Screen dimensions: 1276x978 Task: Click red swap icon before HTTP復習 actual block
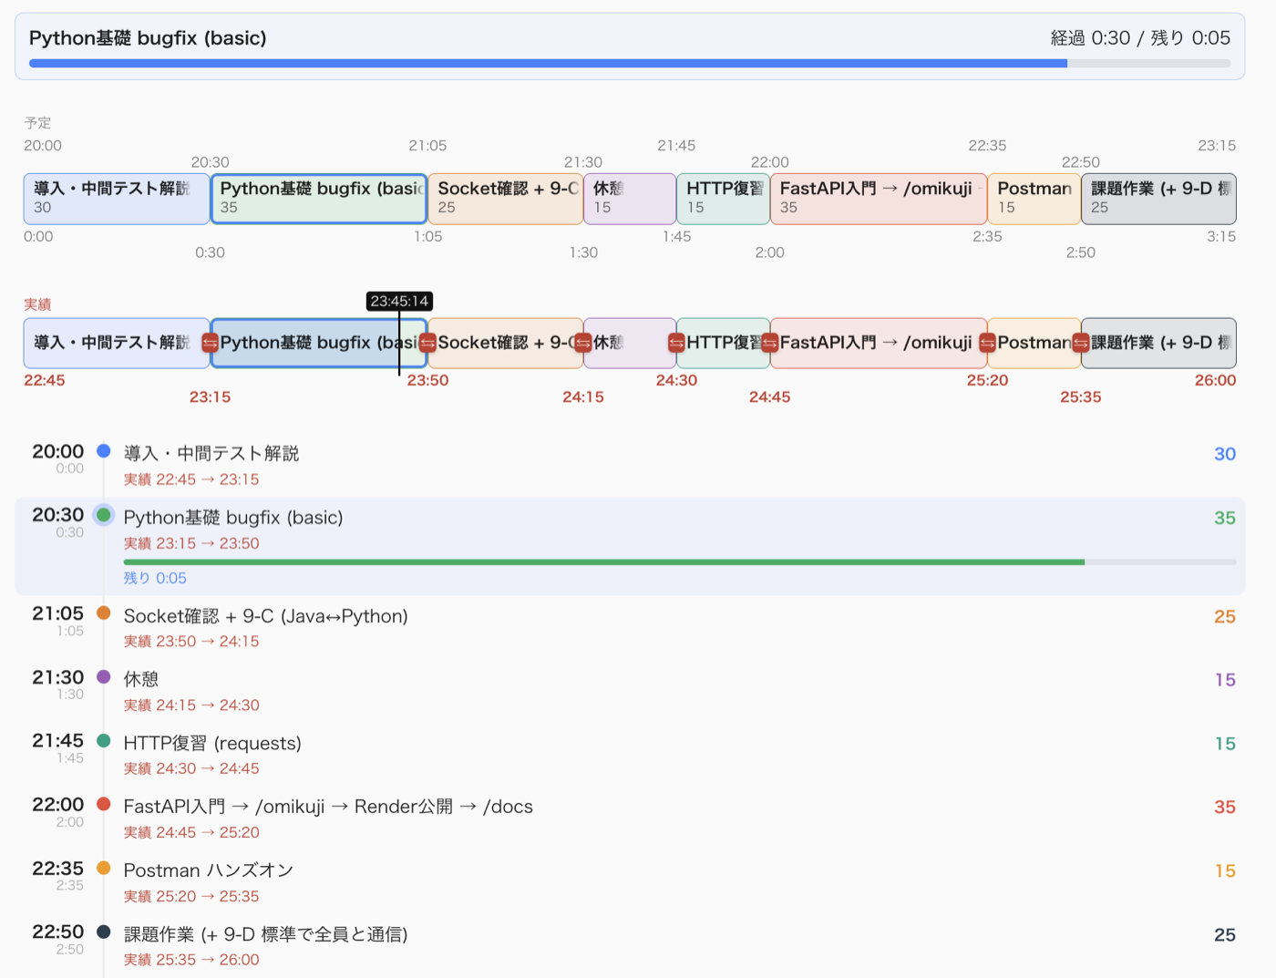point(676,343)
